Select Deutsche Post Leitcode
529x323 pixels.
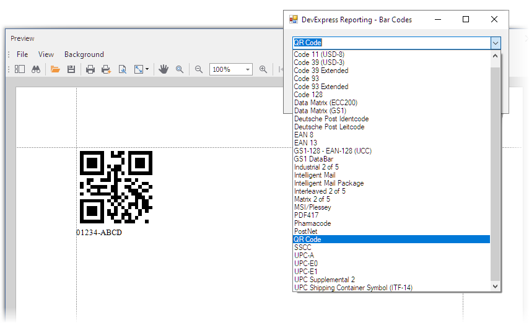391,127
